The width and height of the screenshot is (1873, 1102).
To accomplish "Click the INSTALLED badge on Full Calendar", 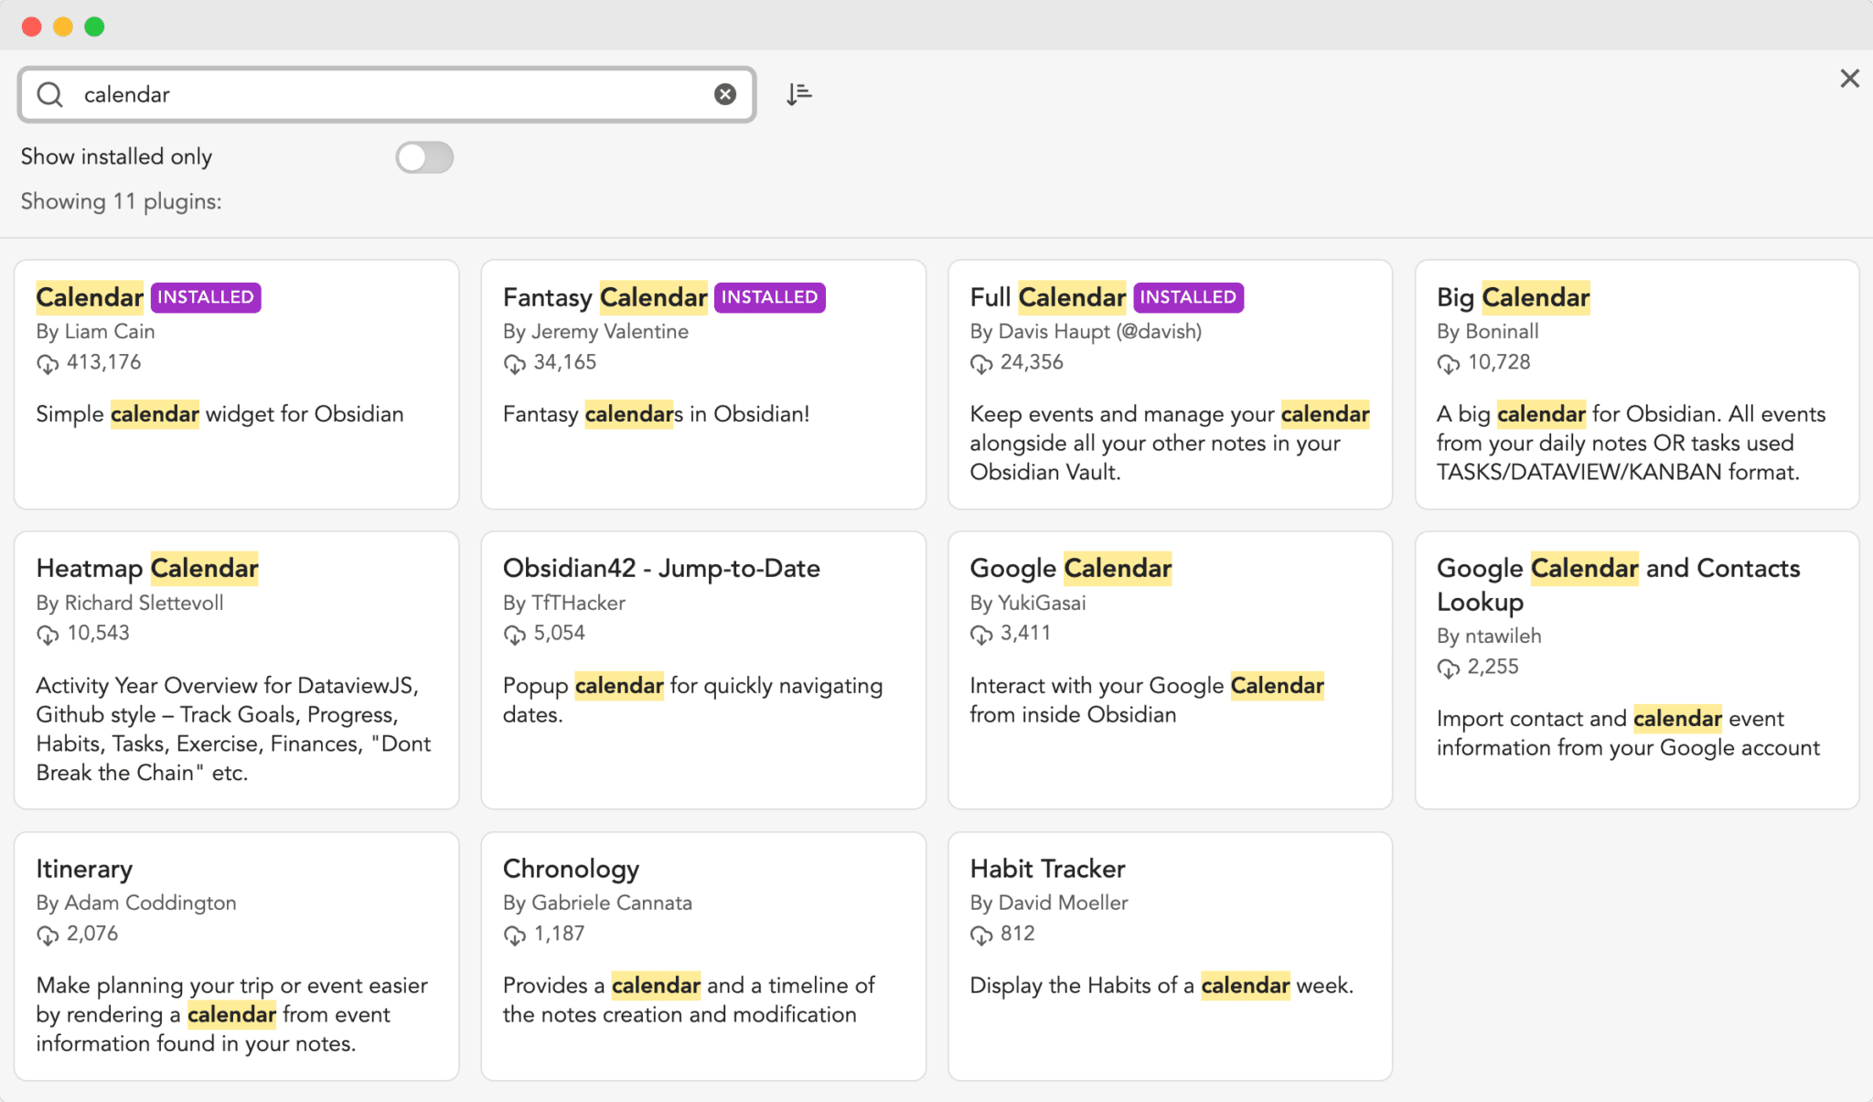I will tap(1187, 297).
